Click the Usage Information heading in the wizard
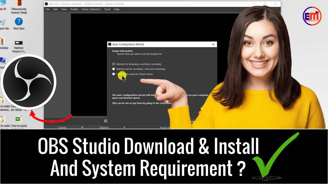The width and height of the screenshot is (328, 184). click(122, 51)
